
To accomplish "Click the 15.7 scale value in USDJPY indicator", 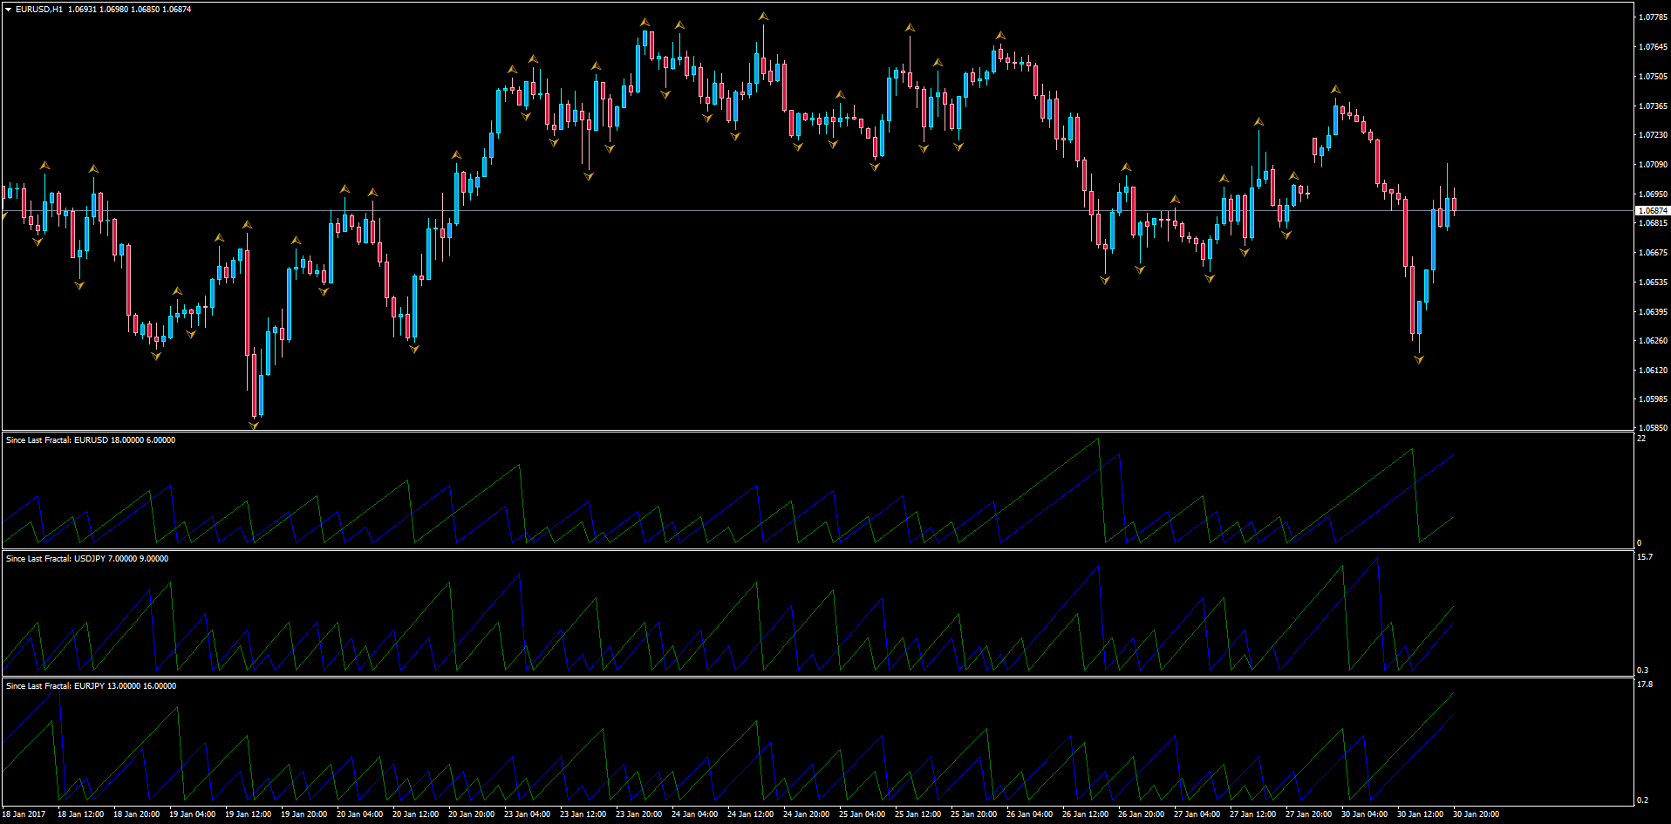I will (x=1645, y=557).
